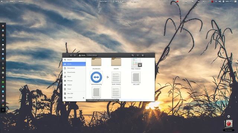Open Recent in the sidebar

[x=74, y=60]
